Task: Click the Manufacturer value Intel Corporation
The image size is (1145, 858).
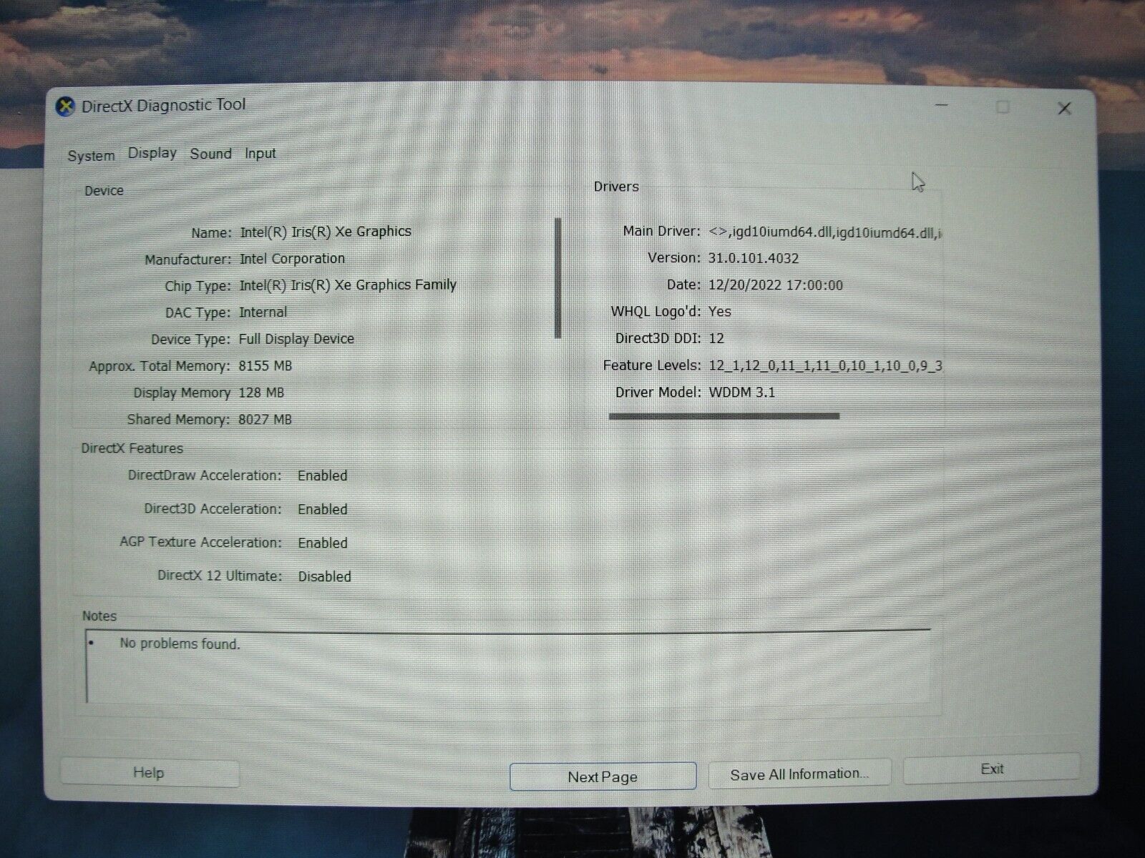Action: (x=292, y=259)
